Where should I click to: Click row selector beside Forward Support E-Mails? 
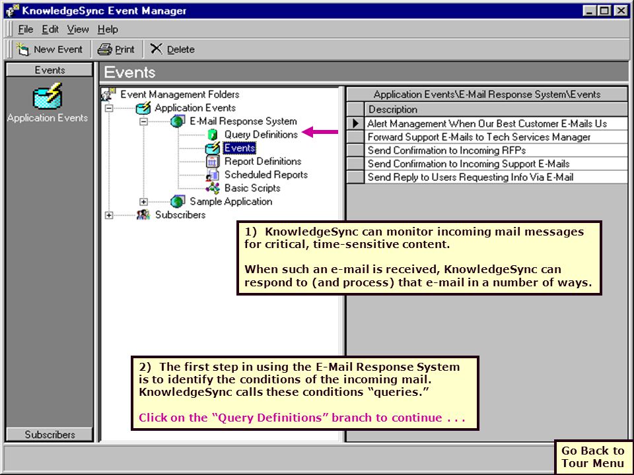(355, 137)
